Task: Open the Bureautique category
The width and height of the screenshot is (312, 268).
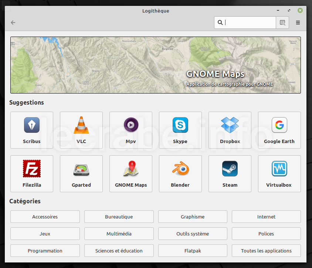Action: pyautogui.click(x=119, y=217)
